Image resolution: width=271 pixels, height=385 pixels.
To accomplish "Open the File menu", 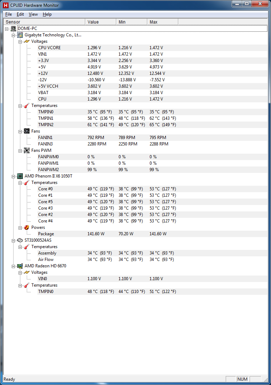I will [x=9, y=14].
